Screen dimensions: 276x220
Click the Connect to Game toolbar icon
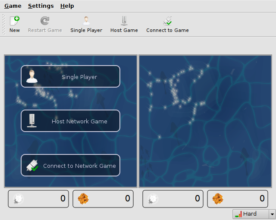click(167, 21)
